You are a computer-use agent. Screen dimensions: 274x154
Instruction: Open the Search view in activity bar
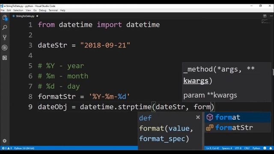click(5, 27)
